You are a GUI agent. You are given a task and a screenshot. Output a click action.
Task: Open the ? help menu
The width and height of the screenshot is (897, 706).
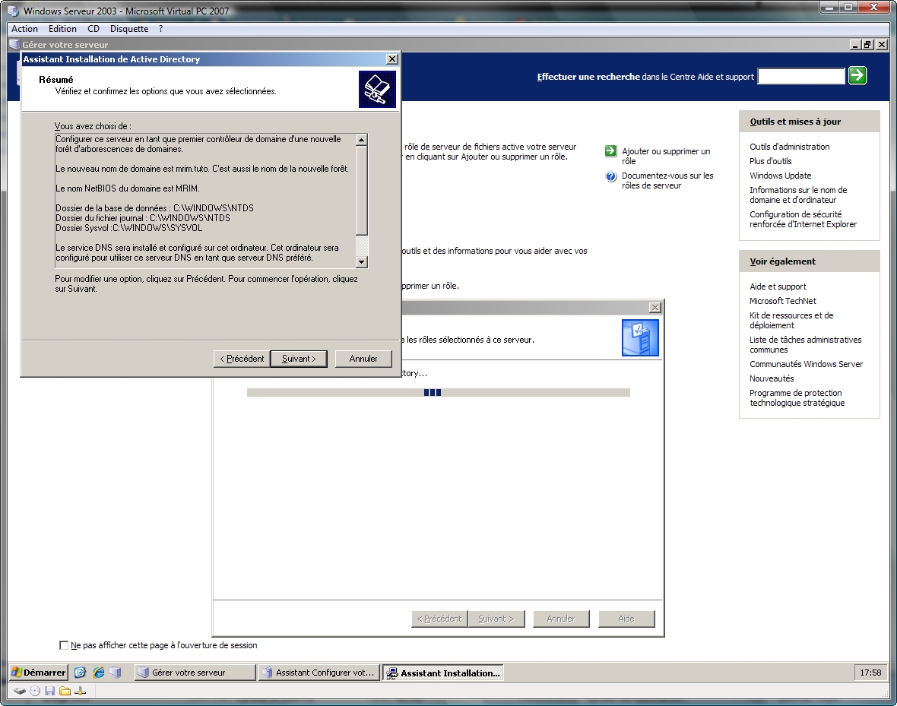[x=160, y=29]
